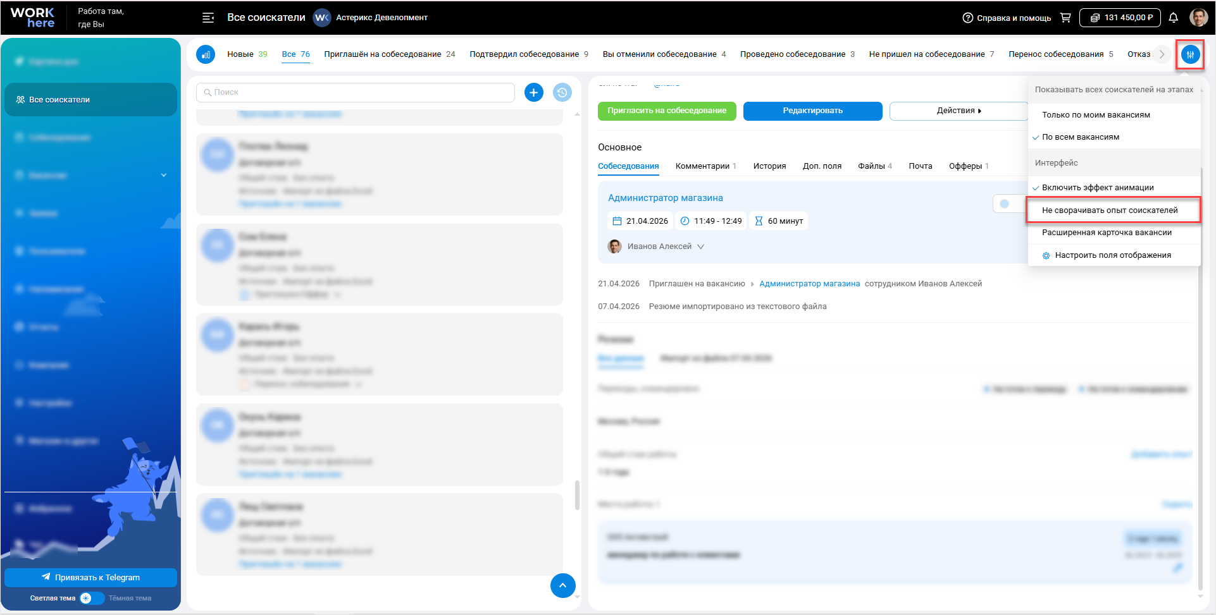Click Иванов Алексей interviewer avatar
The image size is (1216, 615).
pos(614,247)
